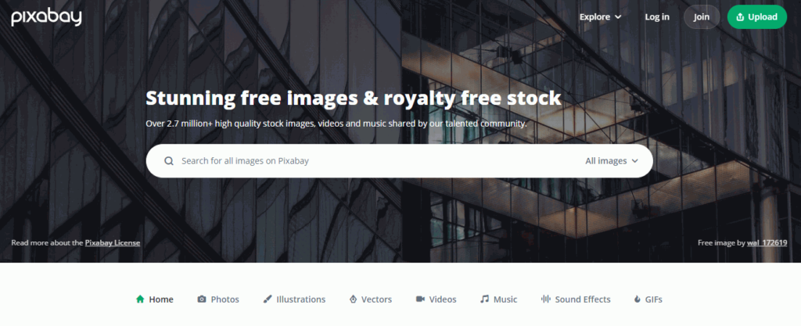
Task: Click the music note icon
Action: click(484, 299)
